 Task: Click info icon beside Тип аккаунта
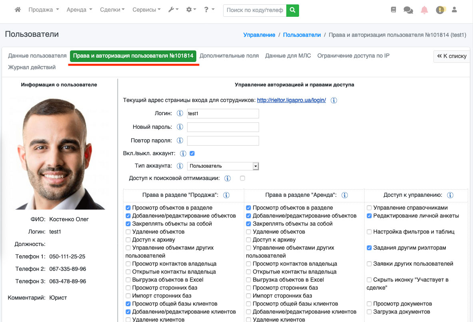click(x=180, y=166)
